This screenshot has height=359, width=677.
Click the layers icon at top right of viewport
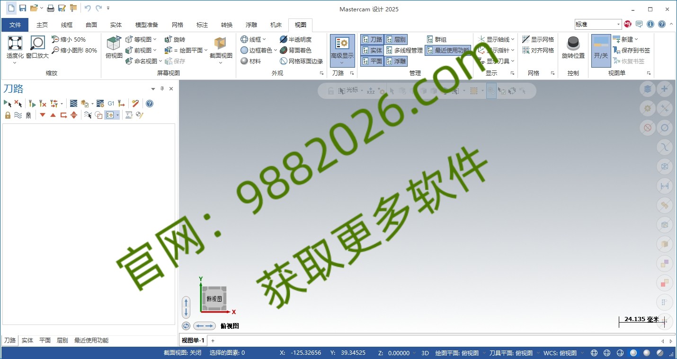click(648, 89)
